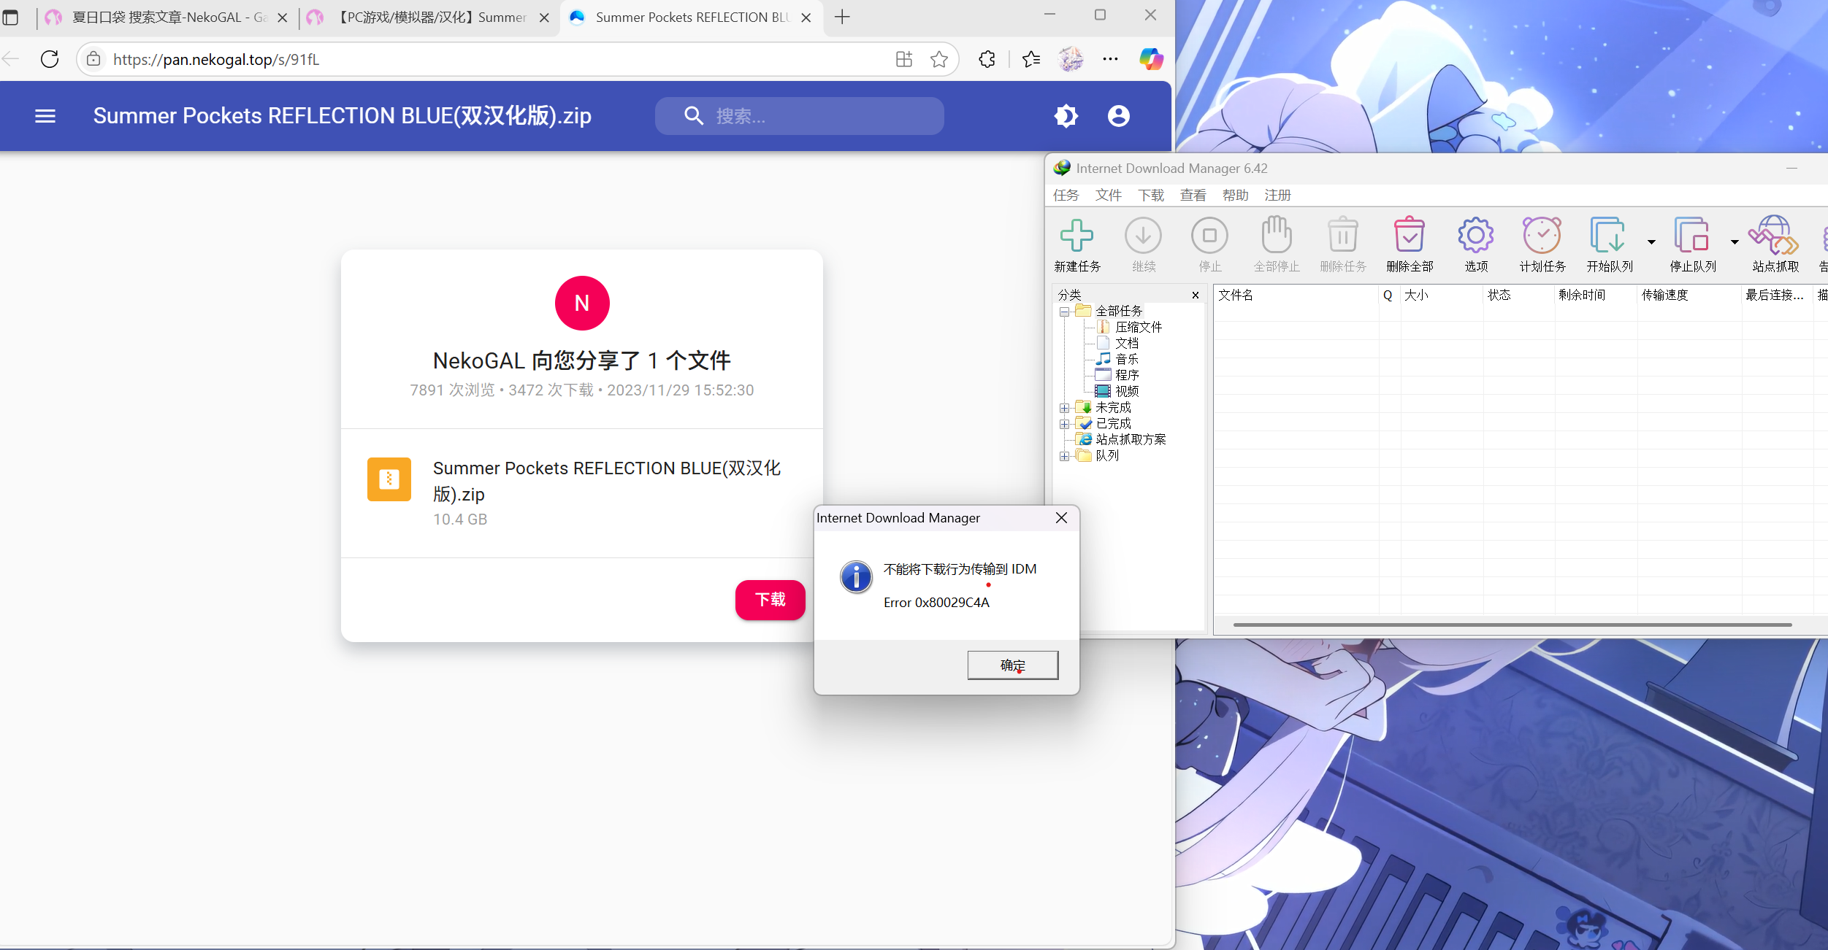
Task: Open IDM 选项 settings
Action: pyautogui.click(x=1475, y=241)
